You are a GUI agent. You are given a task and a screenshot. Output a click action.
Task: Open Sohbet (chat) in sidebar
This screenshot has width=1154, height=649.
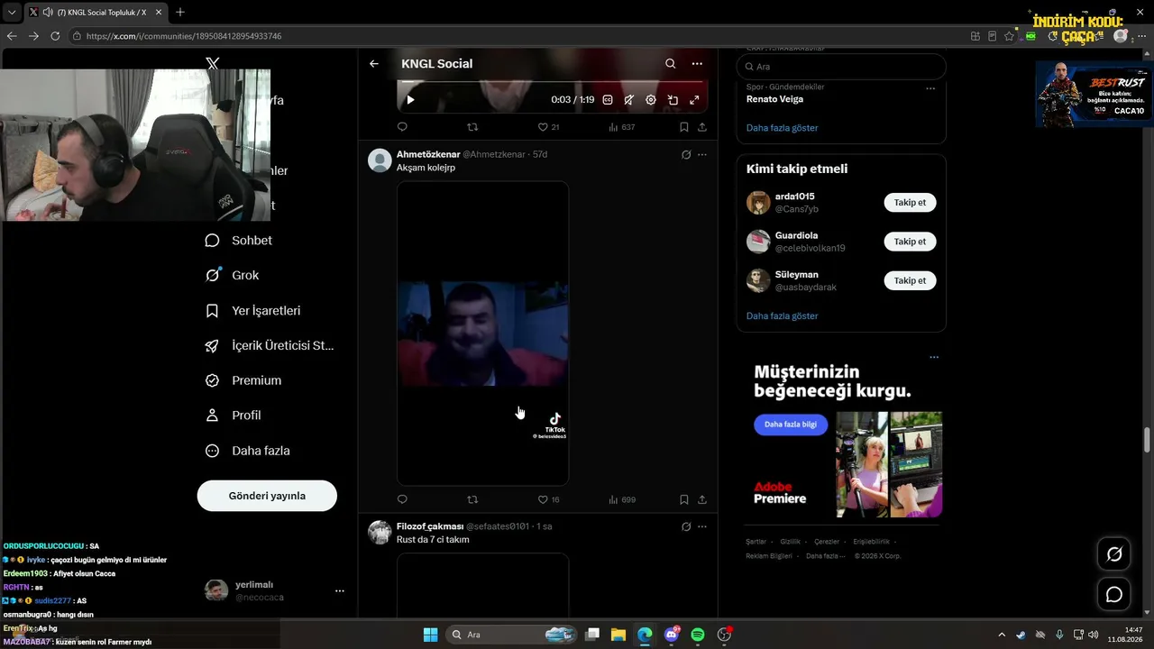tap(239, 241)
